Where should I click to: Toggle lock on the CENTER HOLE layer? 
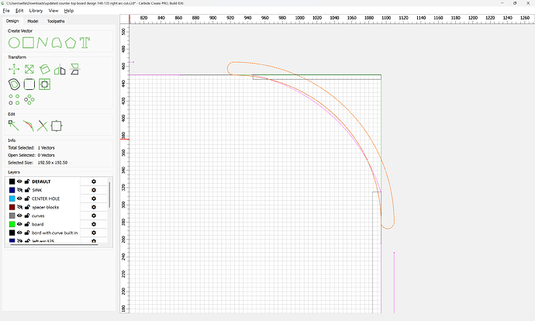[x=27, y=198]
